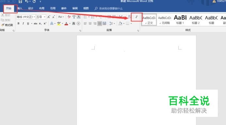
Task: Open Font (字体) dialog launcher
Action: pos(80,31)
